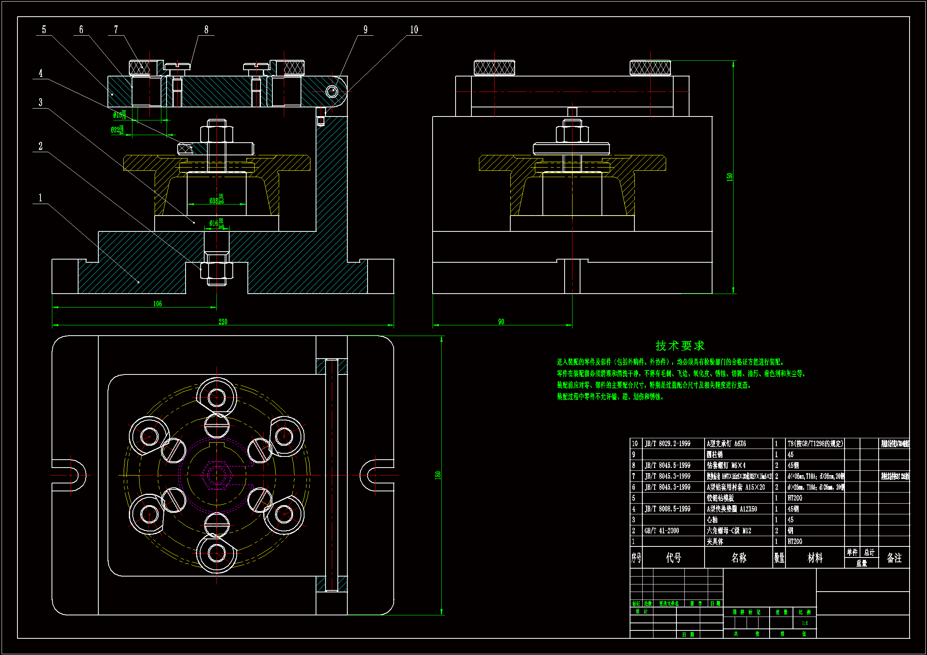
Task: Click part balloon number 1
Action: (x=40, y=197)
